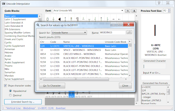Click the Extended Search by button
Viewport: 175px width, 111px height.
pos(23,102)
